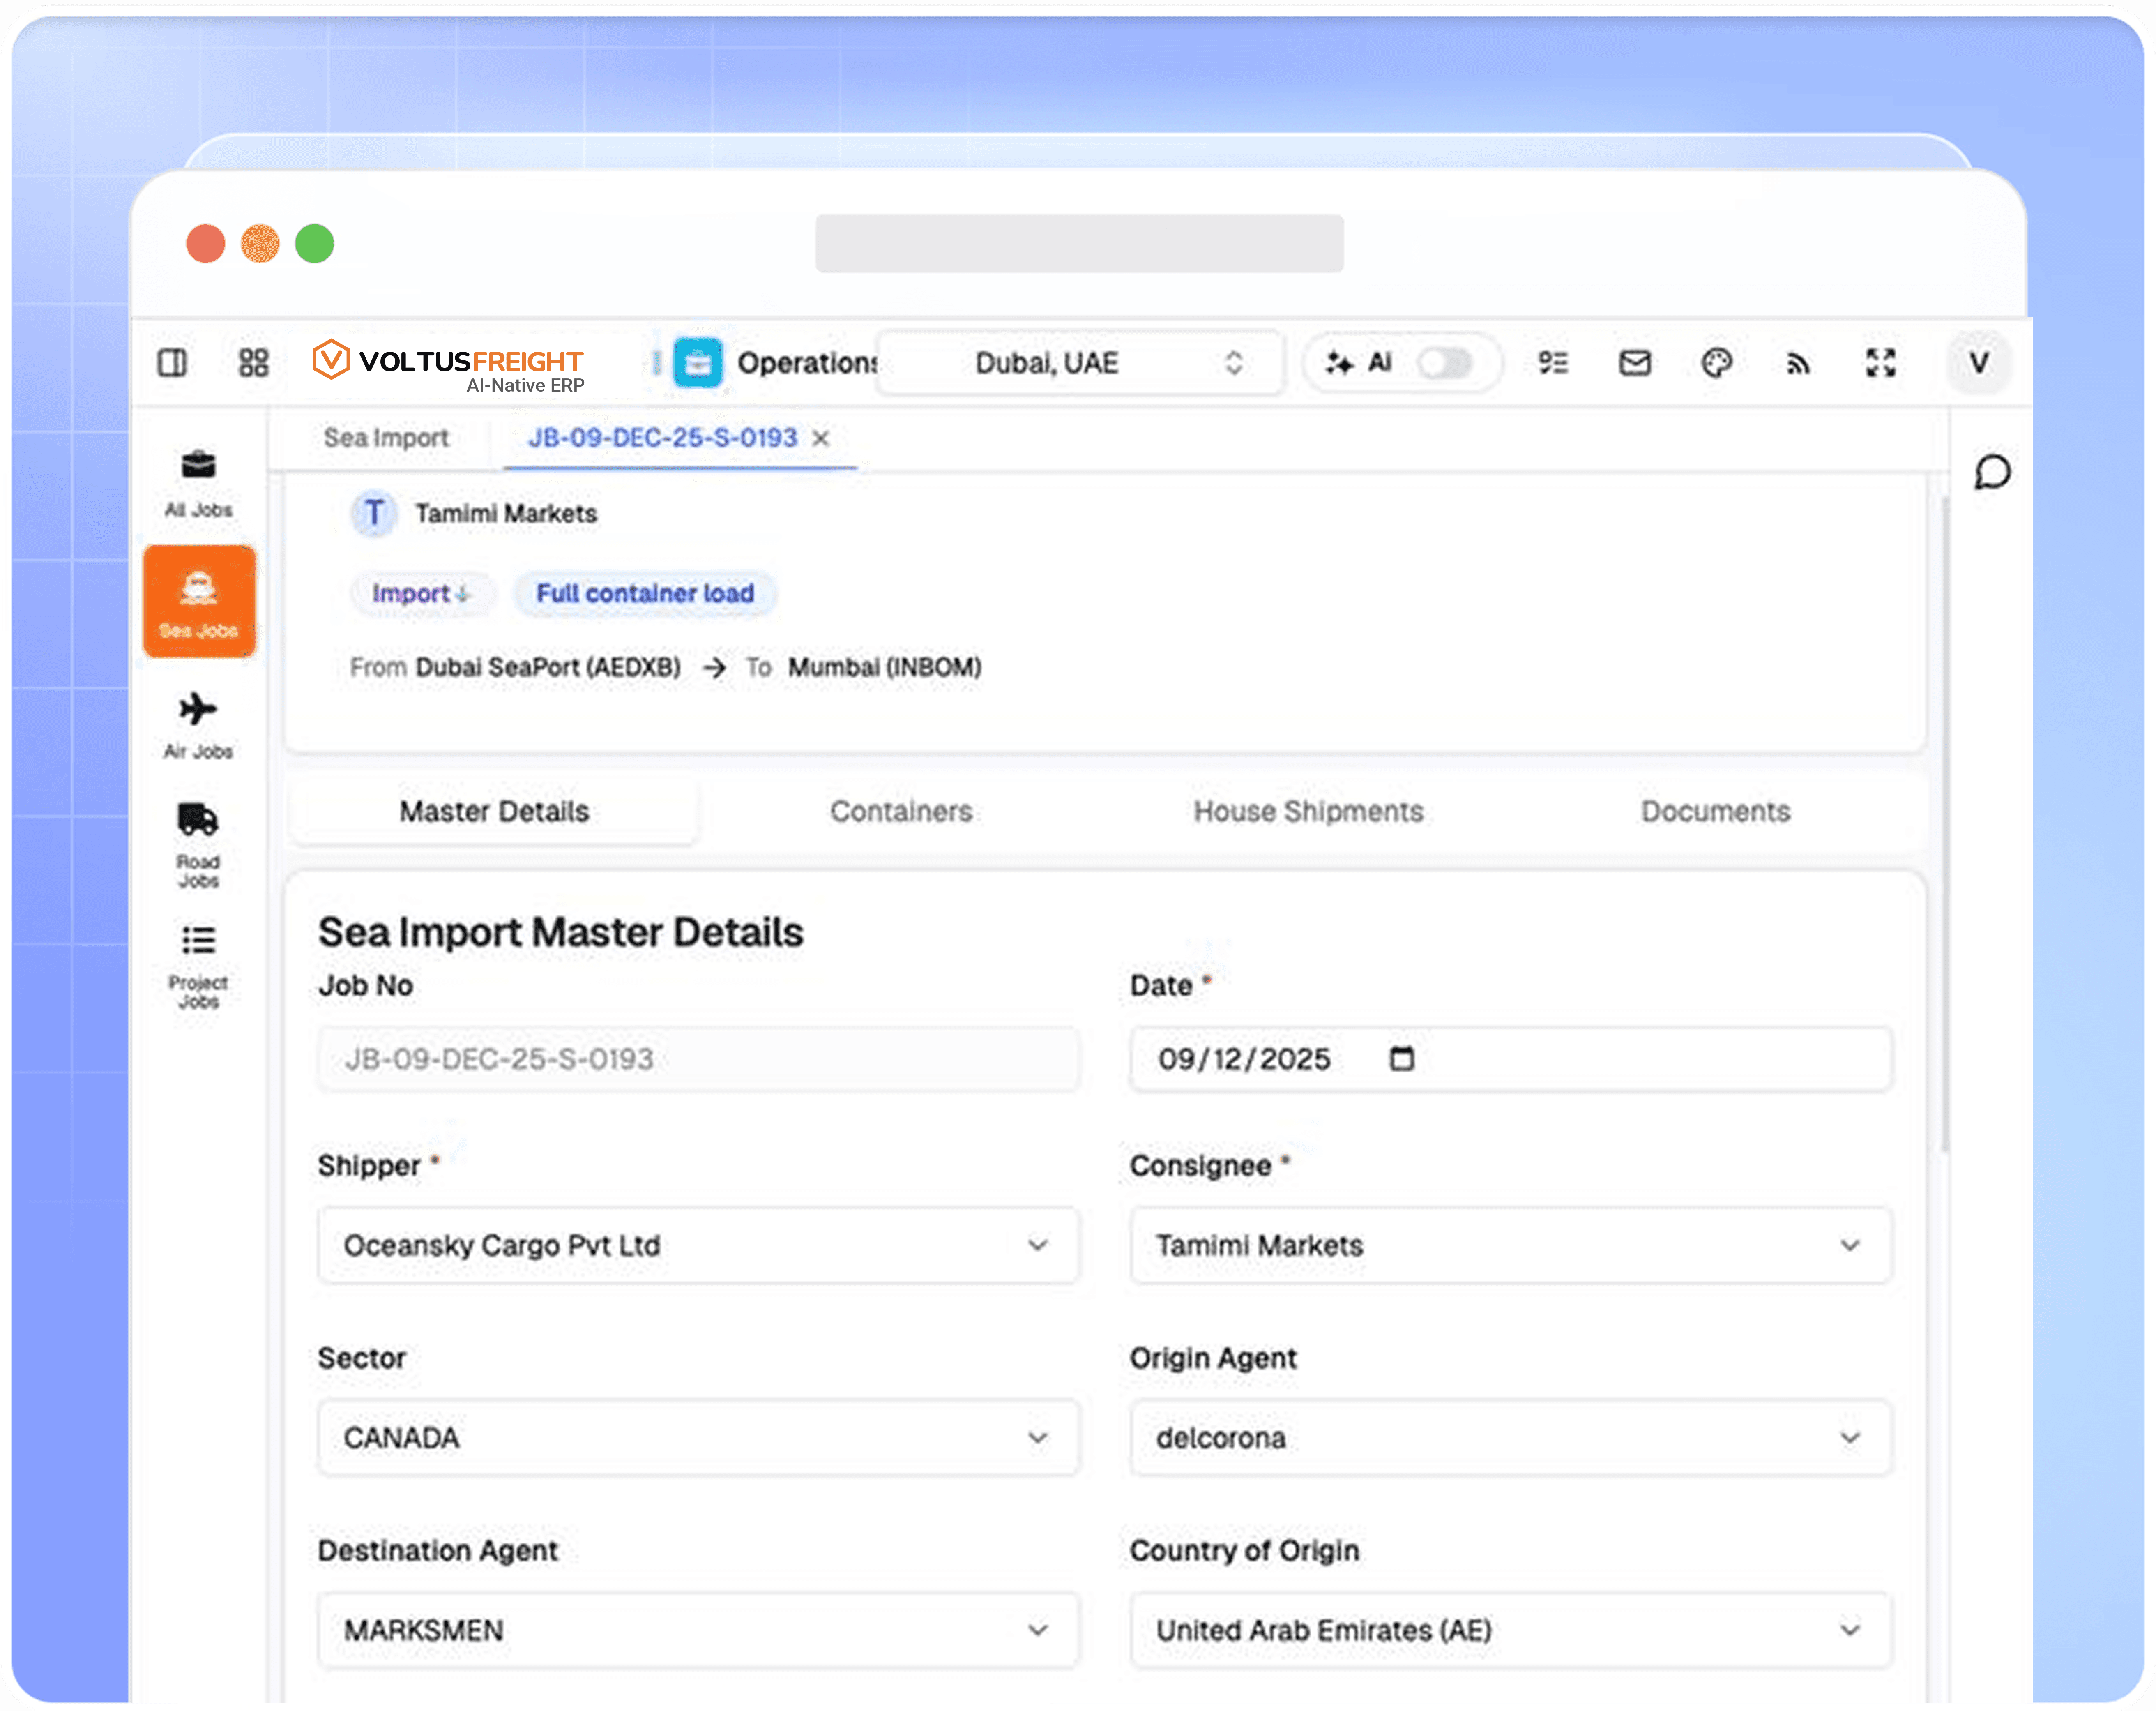
Task: Close the JB-09-DEC-25-S-0193 tab
Action: pyautogui.click(x=821, y=438)
